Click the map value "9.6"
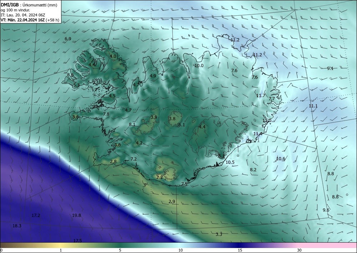357x253 pixels. click(x=326, y=210)
